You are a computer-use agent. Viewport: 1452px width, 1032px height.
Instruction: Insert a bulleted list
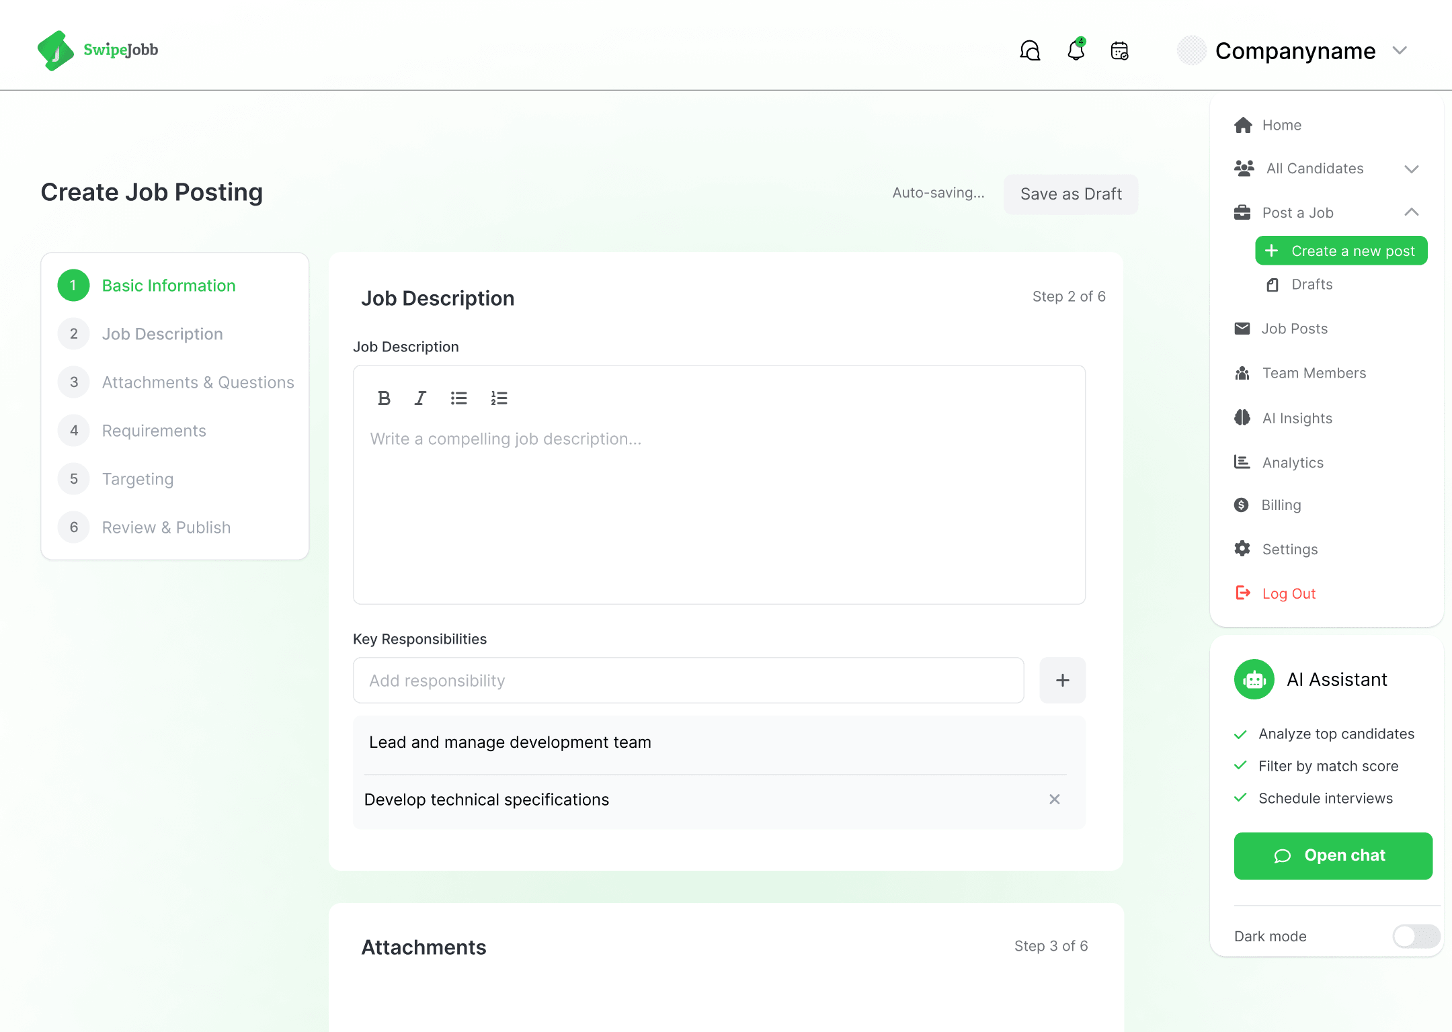click(459, 398)
